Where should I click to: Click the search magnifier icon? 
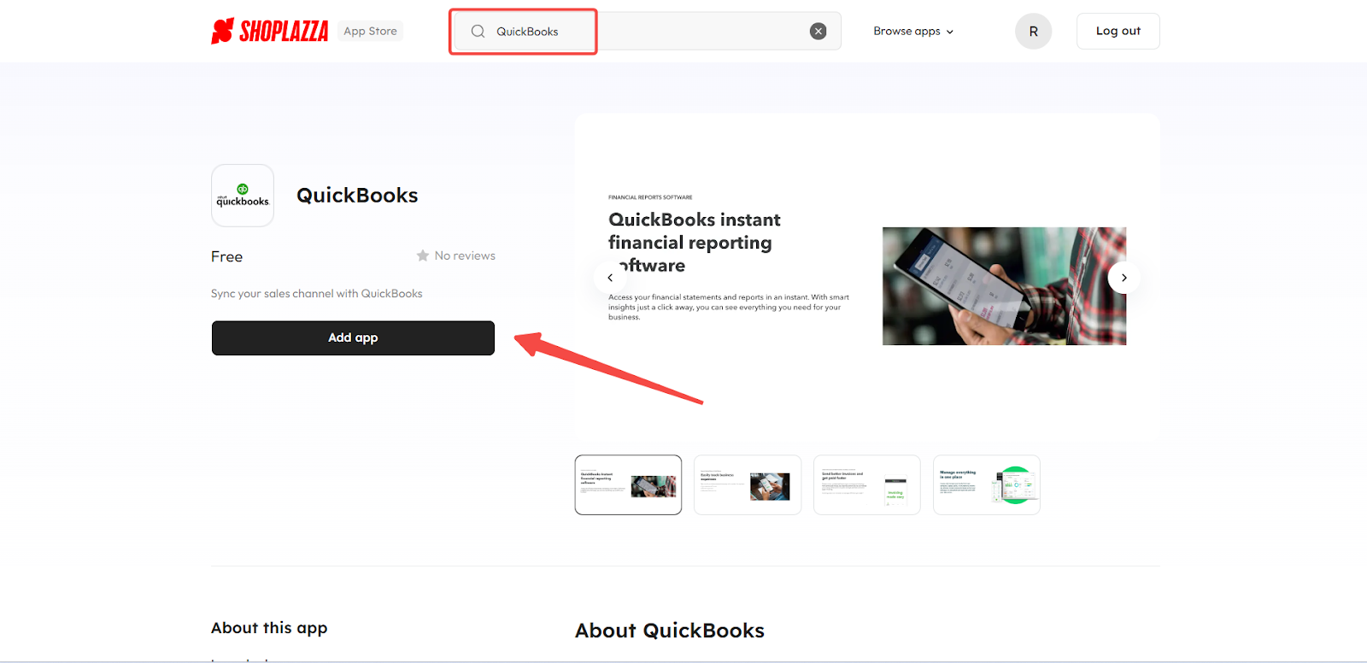(478, 32)
